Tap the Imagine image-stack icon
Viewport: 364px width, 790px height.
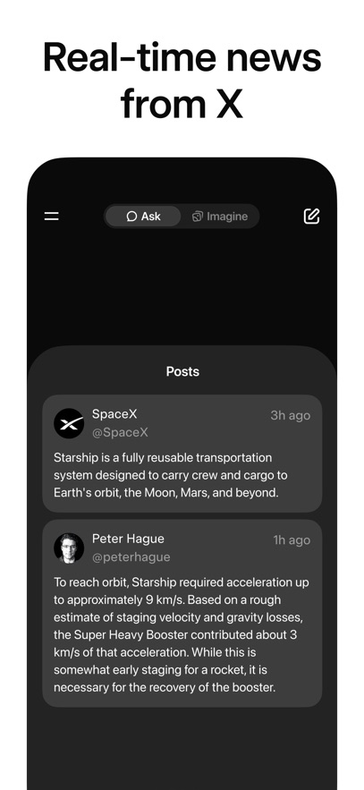coord(198,217)
